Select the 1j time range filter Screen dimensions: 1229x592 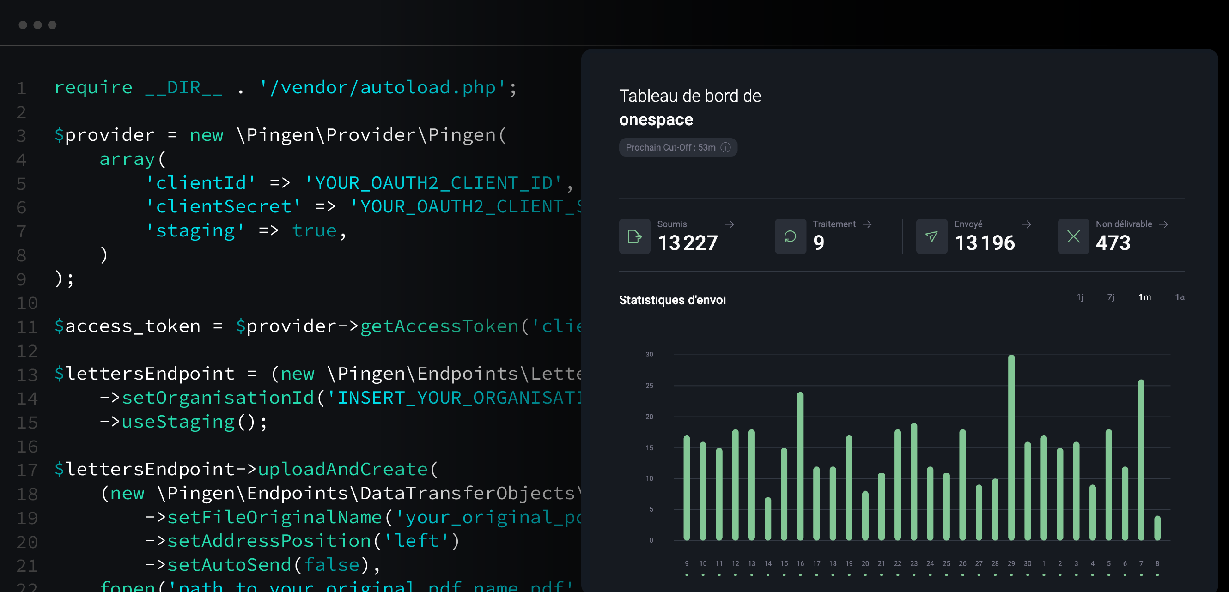pyautogui.click(x=1080, y=296)
